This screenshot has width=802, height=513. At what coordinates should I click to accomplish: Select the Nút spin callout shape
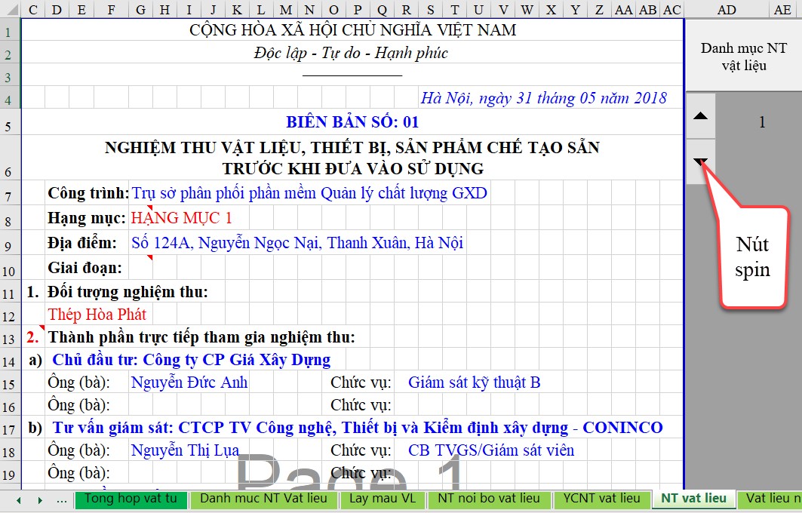tap(752, 257)
